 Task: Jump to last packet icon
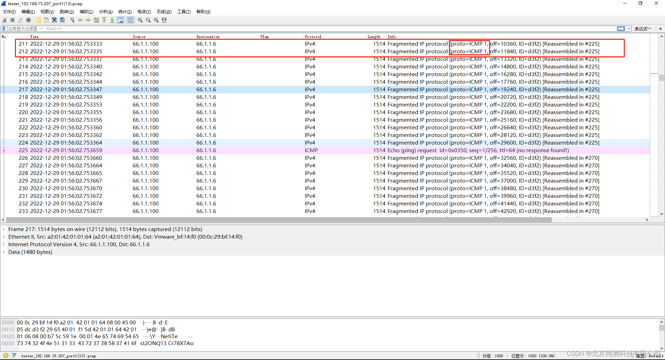pos(112,20)
